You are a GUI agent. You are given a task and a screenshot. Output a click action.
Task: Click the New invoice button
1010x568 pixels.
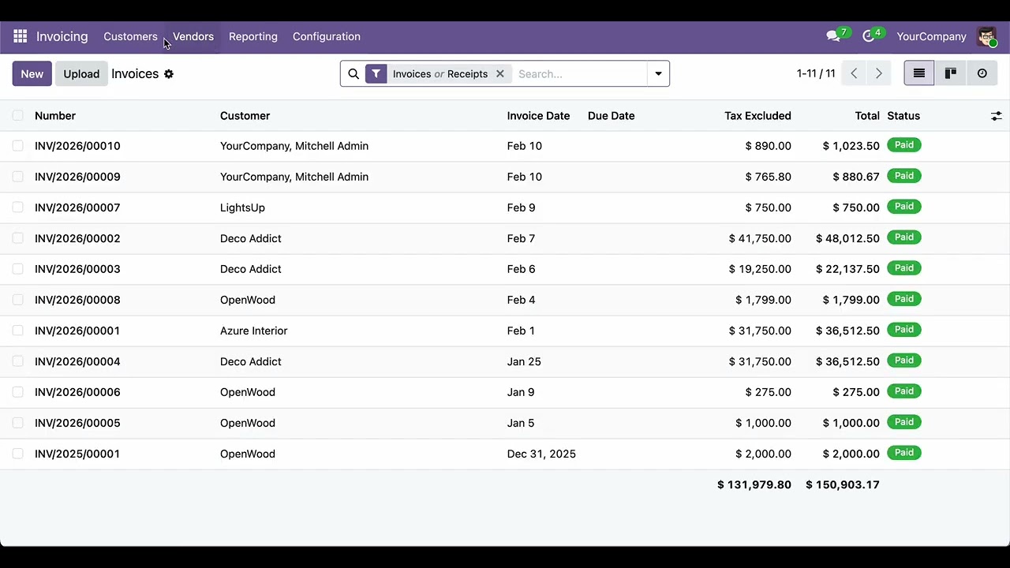[32, 73]
